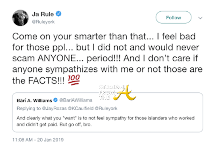Click the main tweet text about FACTS
215x145 pixels.
click(106, 59)
